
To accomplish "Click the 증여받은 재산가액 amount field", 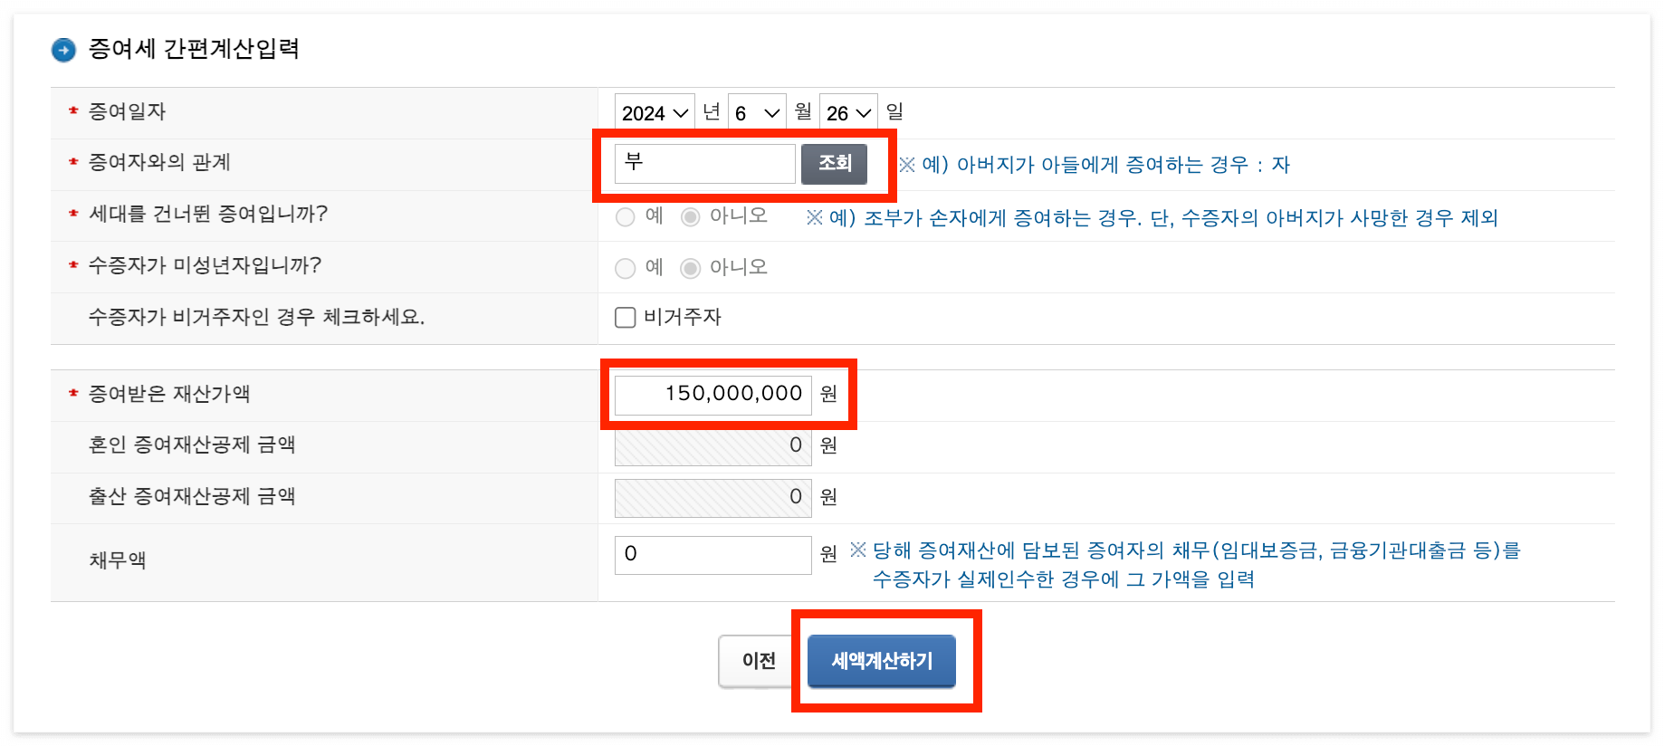I will pos(712,394).
